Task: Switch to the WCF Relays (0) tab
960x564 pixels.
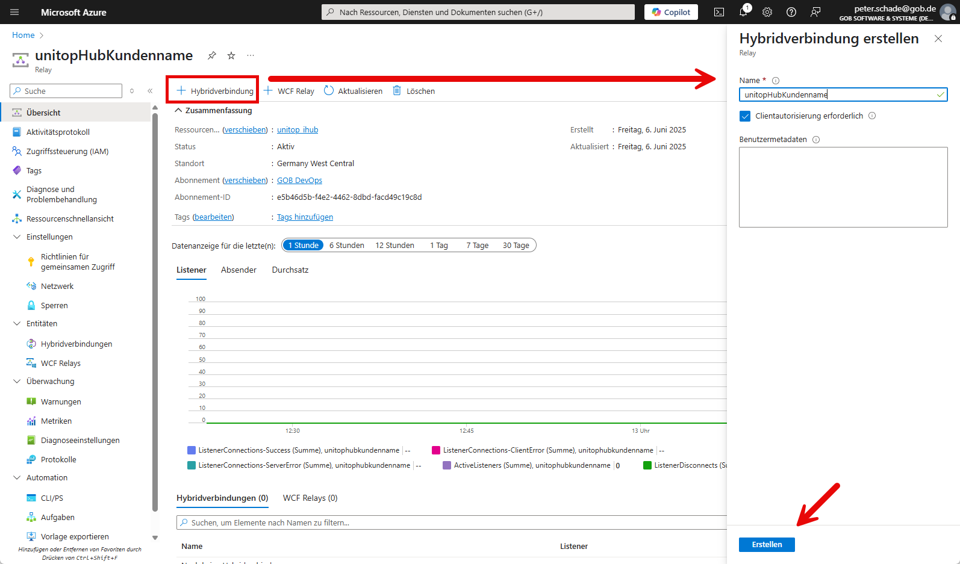Action: click(310, 498)
